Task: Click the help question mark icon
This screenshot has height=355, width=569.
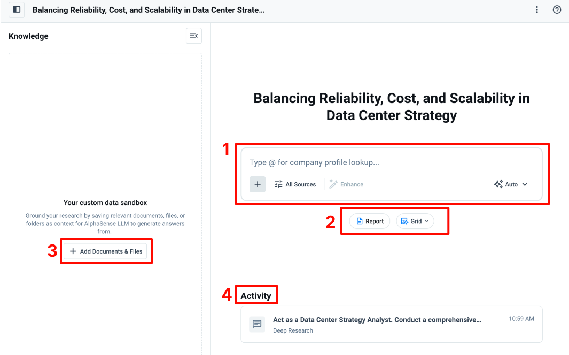Action: 557,10
